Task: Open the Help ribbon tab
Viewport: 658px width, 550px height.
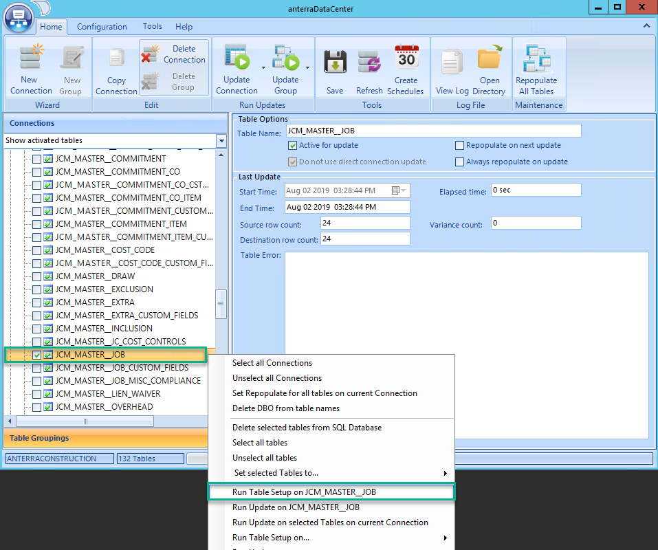Action: (x=184, y=26)
